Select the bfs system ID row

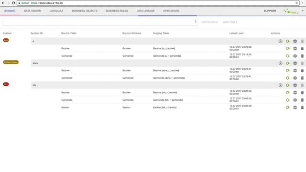click(168, 85)
